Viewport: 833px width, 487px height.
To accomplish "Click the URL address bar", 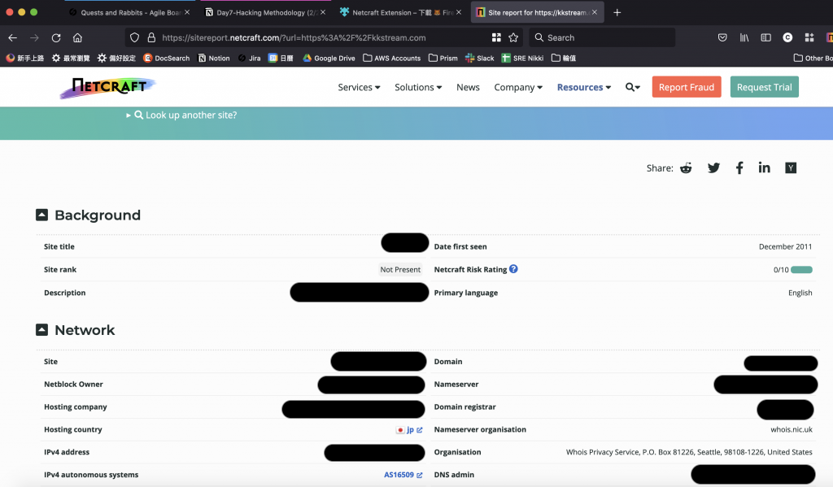I will (x=324, y=37).
